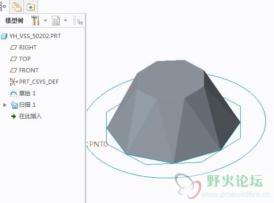Click the part cube icon of YH_VSS_50202.PRT
This screenshot has width=274, height=203.
(4, 36)
